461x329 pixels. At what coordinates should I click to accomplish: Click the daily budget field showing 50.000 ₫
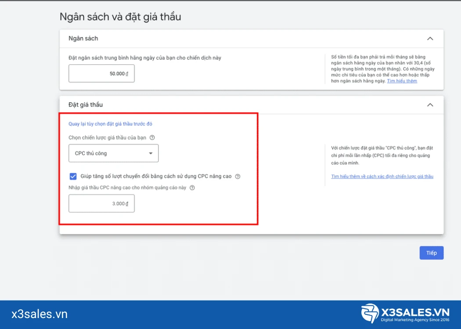[x=101, y=73]
